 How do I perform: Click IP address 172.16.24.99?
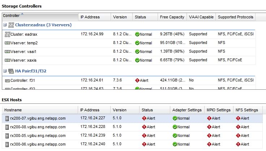pos(92,34)
